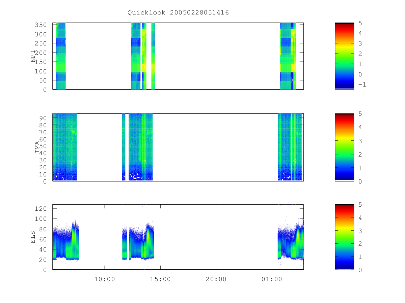Click the 0 tick on ELS axis
Image resolution: width=405 pixels, height=303 pixels.
click(x=45, y=270)
